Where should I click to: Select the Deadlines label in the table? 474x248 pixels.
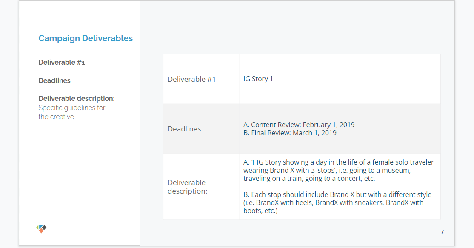184,129
